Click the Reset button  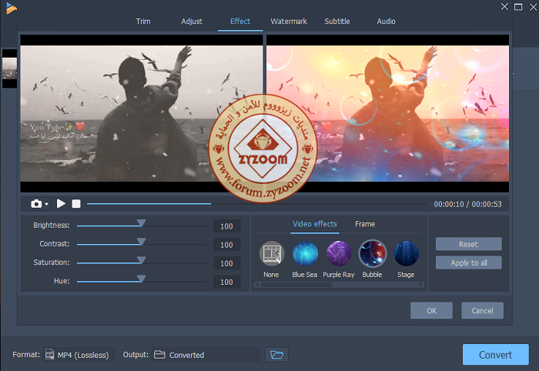468,244
